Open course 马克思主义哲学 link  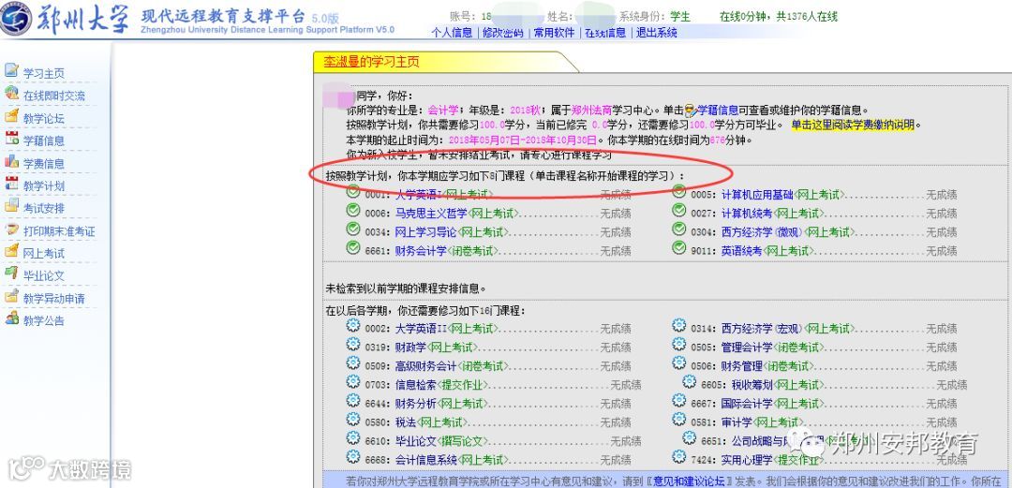click(x=431, y=213)
